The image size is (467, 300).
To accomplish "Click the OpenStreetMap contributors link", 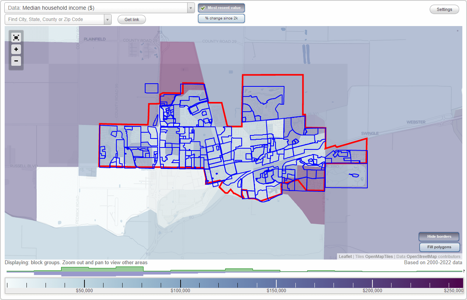I will (421, 256).
